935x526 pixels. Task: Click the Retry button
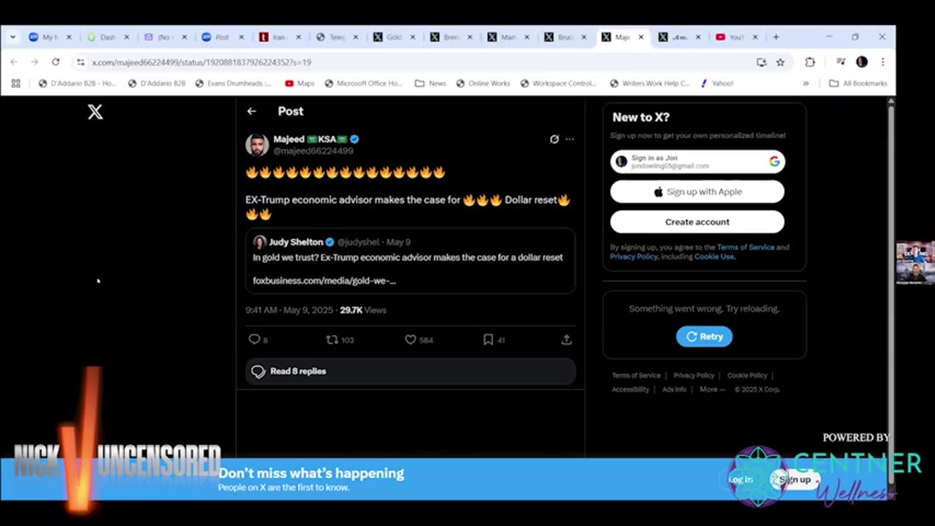[x=704, y=336]
